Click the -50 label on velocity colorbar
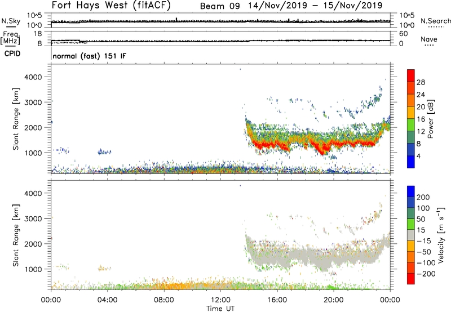Image resolution: width=451 pixels, height=312 pixels. pyautogui.click(x=424, y=252)
